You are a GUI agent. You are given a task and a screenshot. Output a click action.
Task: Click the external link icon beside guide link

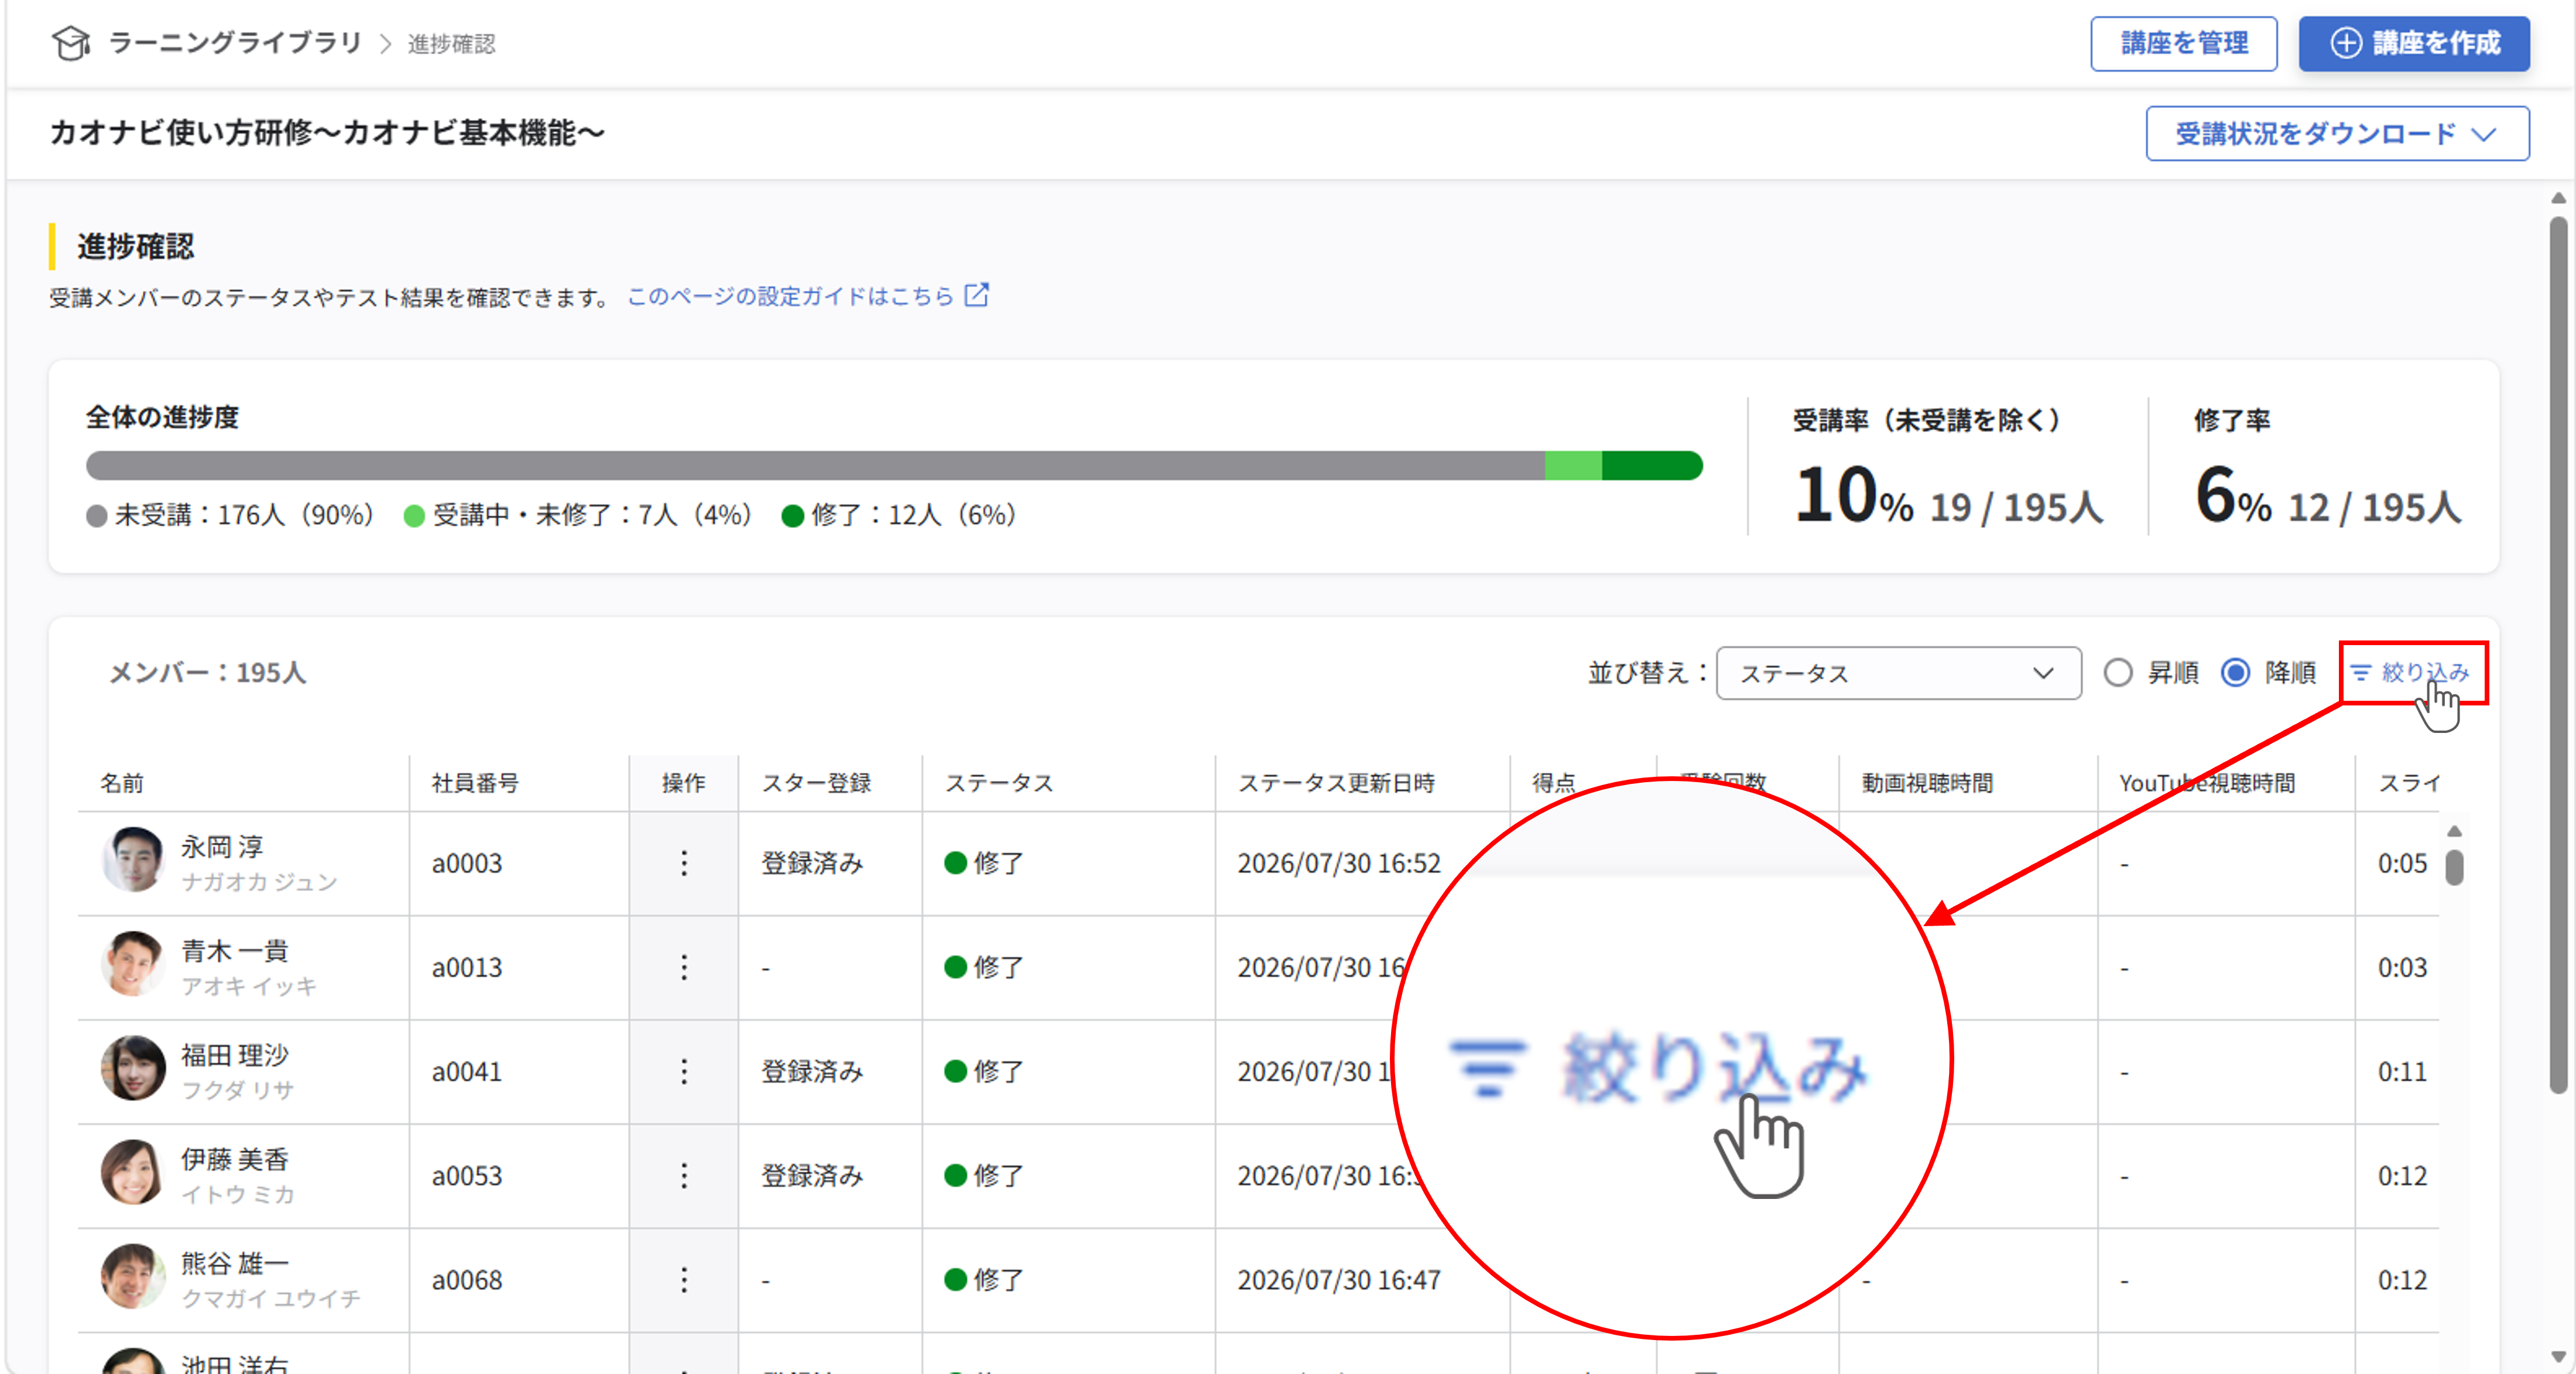[977, 295]
